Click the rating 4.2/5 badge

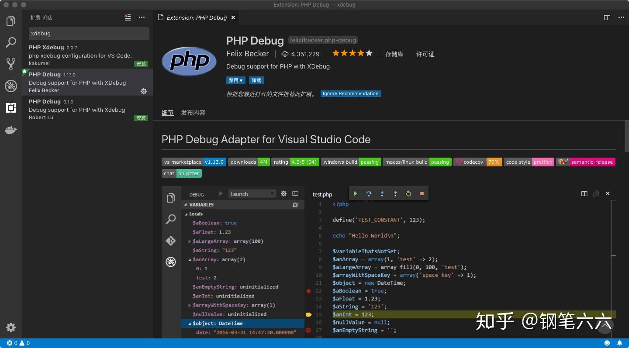point(295,162)
